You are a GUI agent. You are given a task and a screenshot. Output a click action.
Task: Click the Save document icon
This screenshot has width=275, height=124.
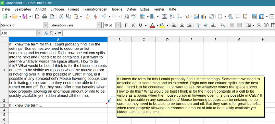click(x=25, y=16)
